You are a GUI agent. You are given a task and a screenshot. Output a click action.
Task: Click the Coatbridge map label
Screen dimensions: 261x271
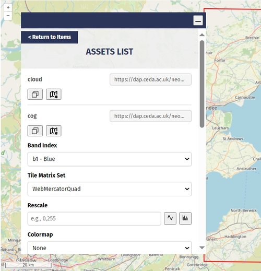click(58, 260)
